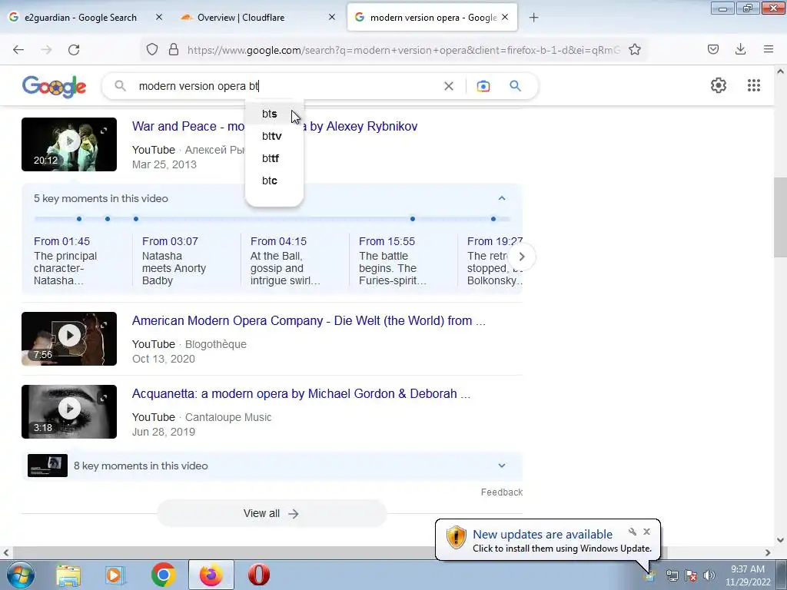Play the American Modern Opera Company thumbnail
The width and height of the screenshot is (787, 590).
(69, 339)
